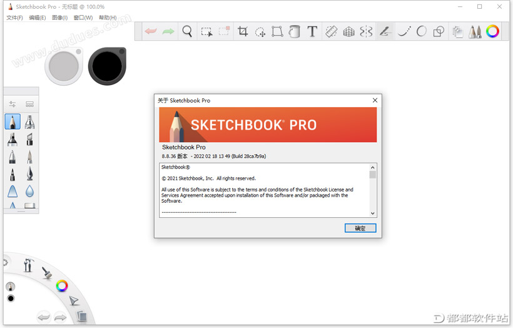This screenshot has width=513, height=328.
Task: Open the 文件(F) menu
Action: [x=15, y=18]
